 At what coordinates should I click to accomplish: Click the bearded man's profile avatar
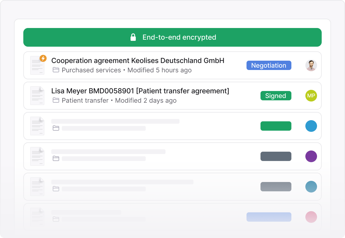point(311,65)
